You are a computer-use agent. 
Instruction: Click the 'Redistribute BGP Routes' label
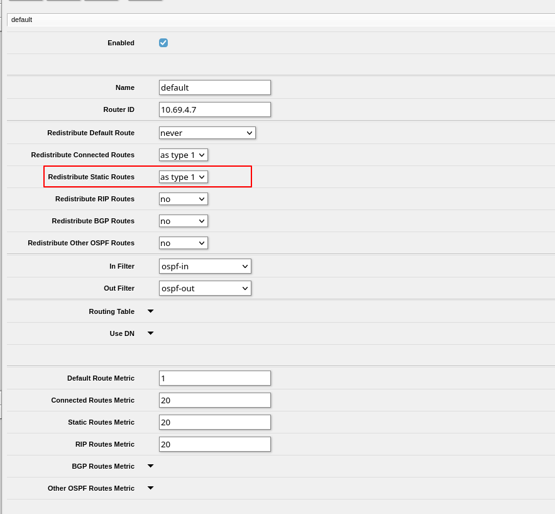coord(93,221)
